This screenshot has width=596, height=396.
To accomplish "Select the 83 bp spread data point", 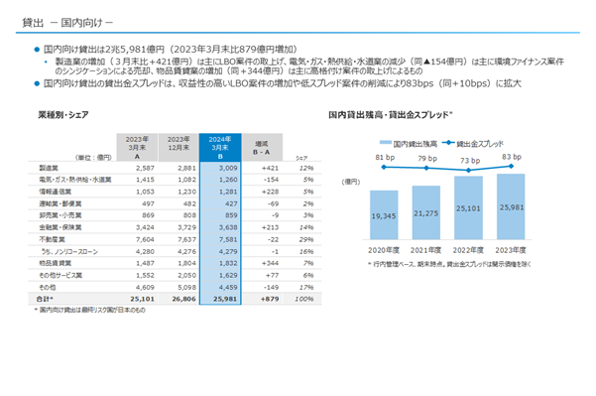I will click(x=511, y=166).
